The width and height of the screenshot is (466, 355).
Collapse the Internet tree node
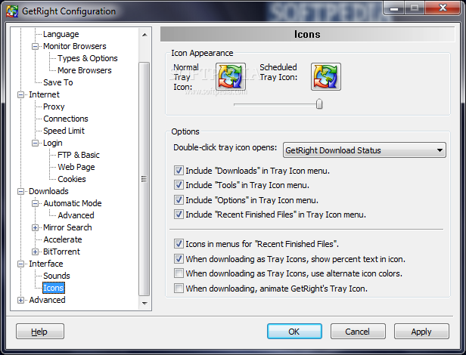click(x=21, y=95)
